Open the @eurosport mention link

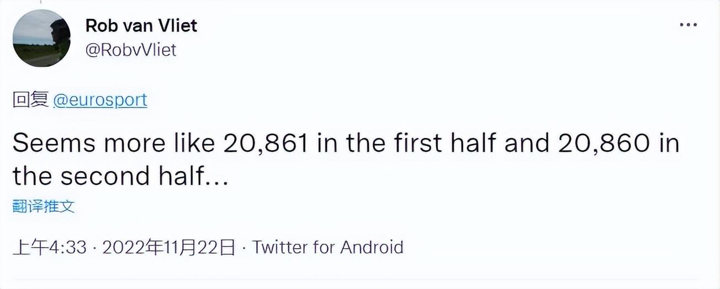coord(100,100)
